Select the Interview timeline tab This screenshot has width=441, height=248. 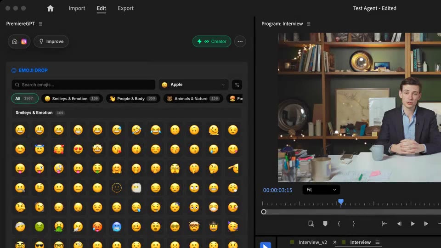(x=360, y=242)
